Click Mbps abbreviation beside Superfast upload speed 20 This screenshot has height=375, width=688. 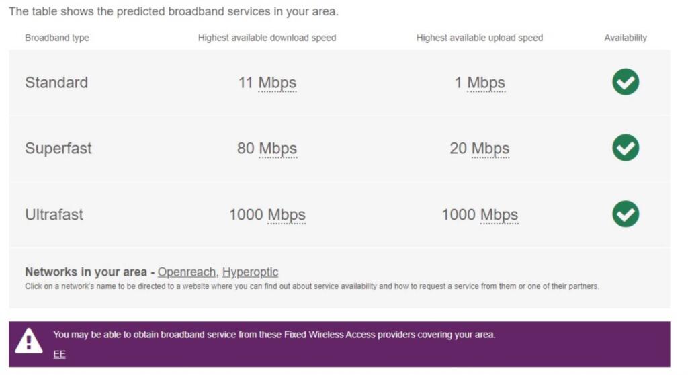click(490, 149)
